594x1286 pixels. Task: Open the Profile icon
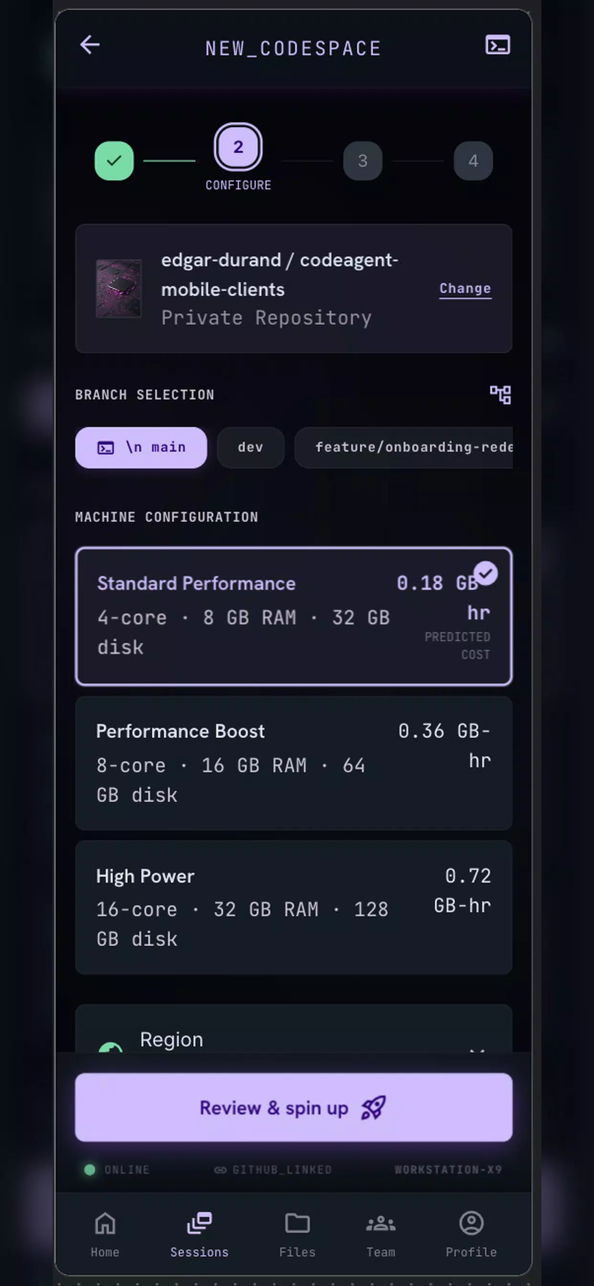point(471,1224)
